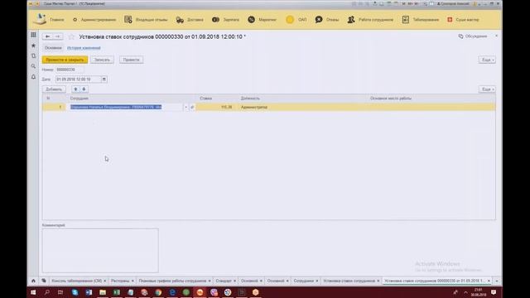Open File Explorer from the taskbar
The width and height of the screenshot is (530, 298).
(103, 292)
